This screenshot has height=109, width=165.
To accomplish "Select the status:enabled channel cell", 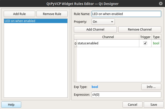I will [x=108, y=43].
